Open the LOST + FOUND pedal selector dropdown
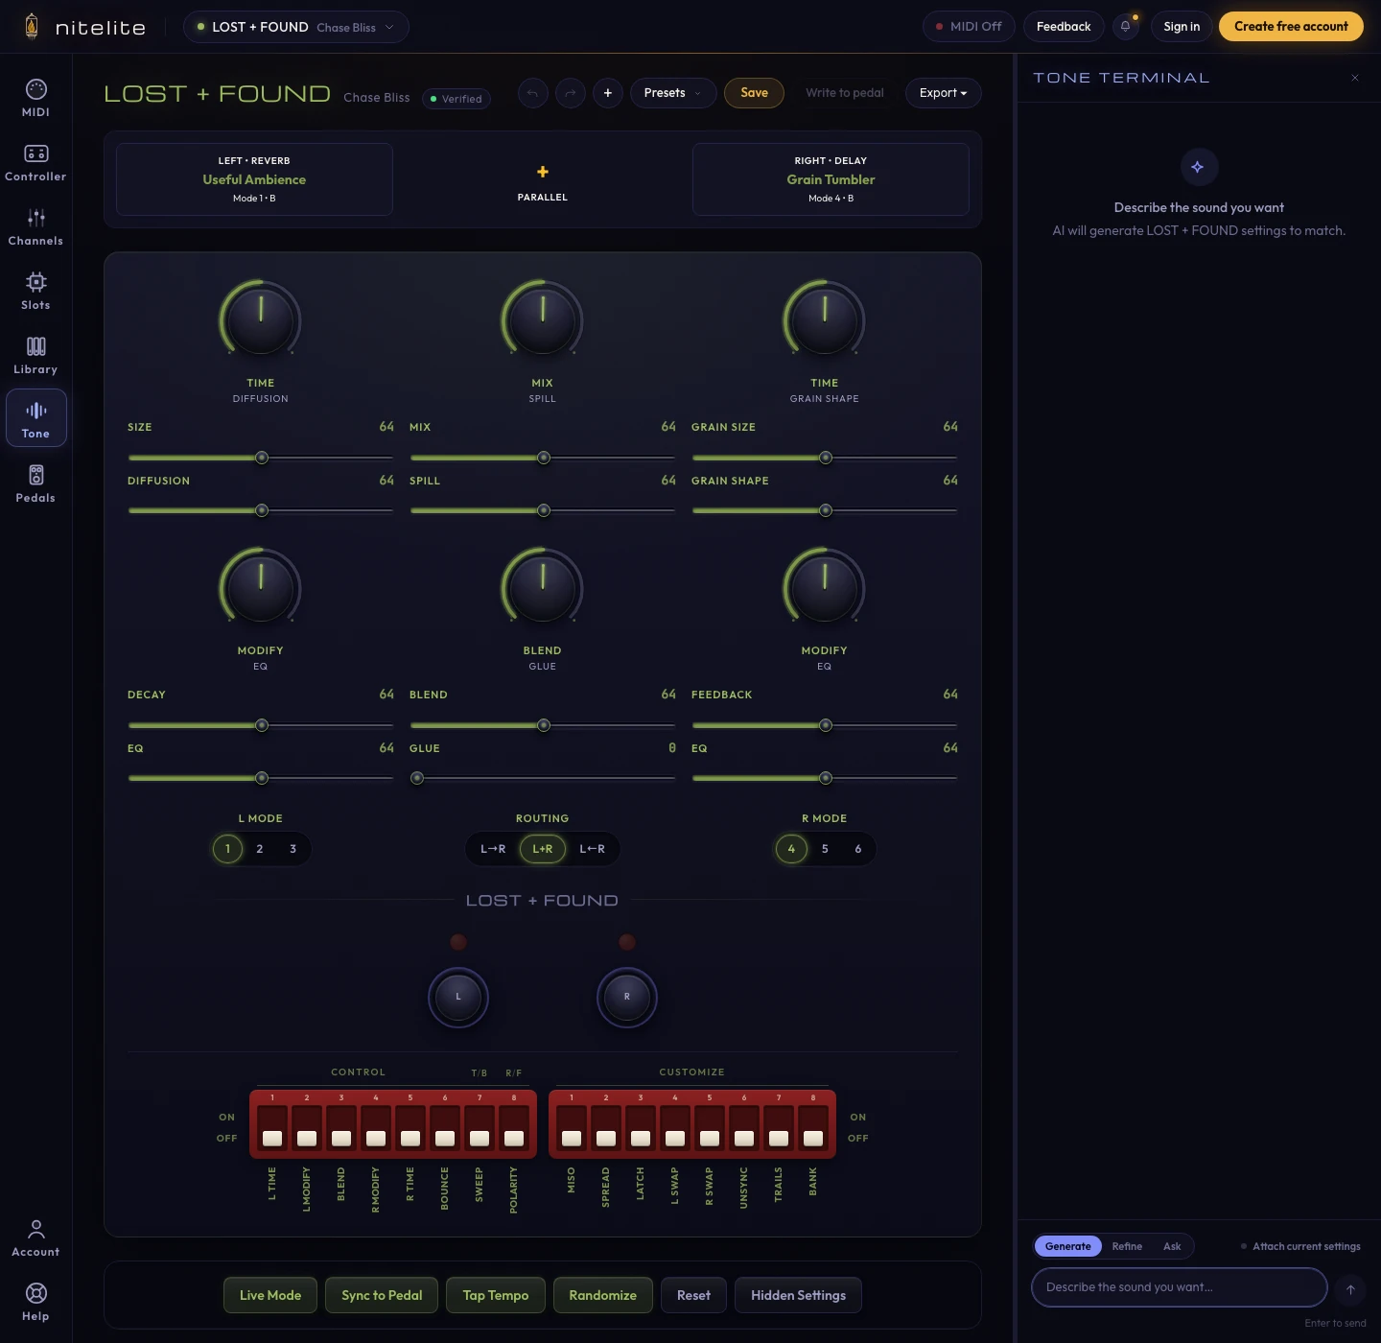This screenshot has height=1343, width=1381. click(x=296, y=27)
